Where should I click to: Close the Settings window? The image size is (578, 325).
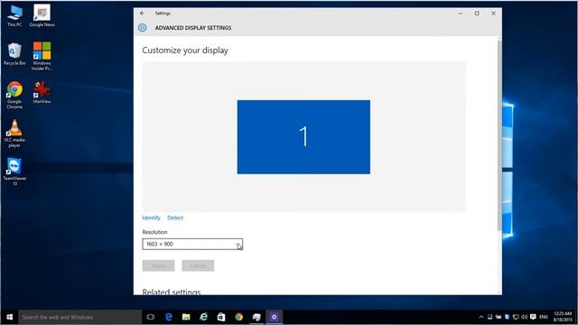(493, 14)
